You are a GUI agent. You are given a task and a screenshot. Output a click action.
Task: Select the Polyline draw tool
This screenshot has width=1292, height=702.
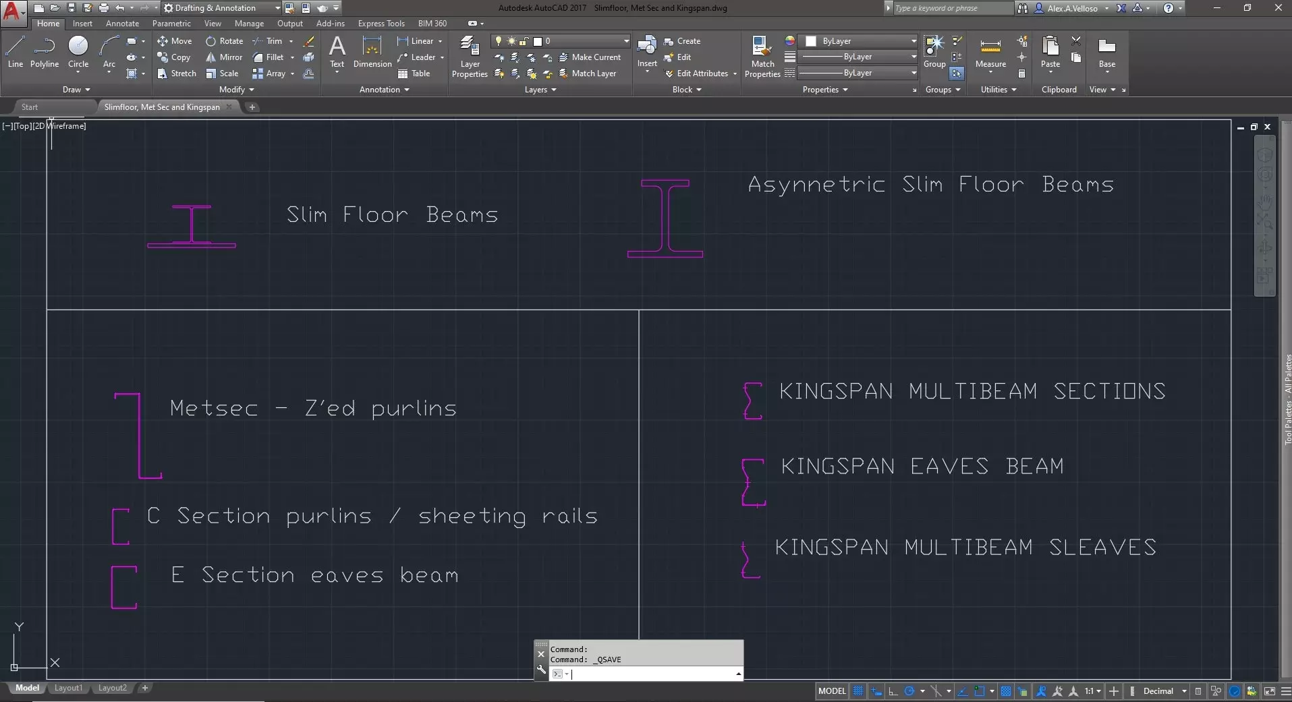[x=45, y=53]
